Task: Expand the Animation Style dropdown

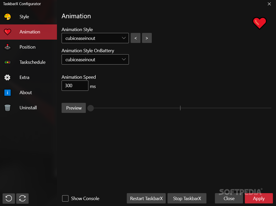Action: pos(95,38)
